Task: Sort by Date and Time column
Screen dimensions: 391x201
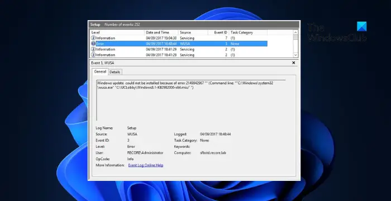Action: (161, 32)
